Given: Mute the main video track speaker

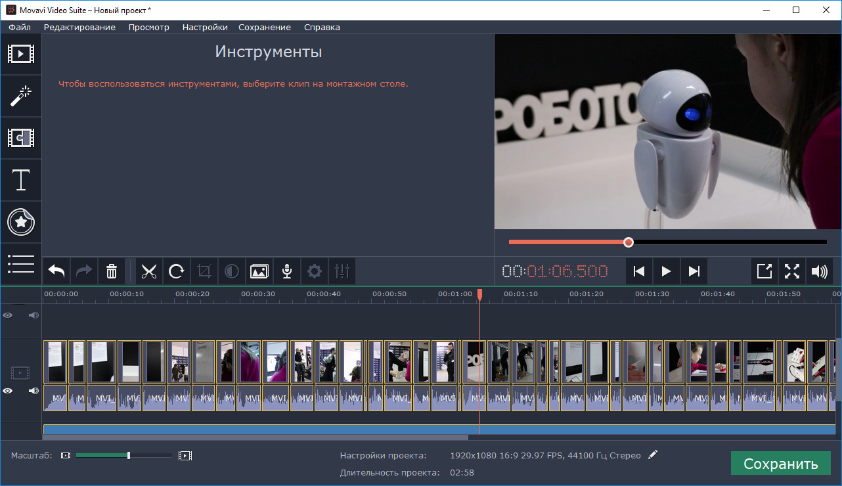Looking at the screenshot, I should (33, 391).
